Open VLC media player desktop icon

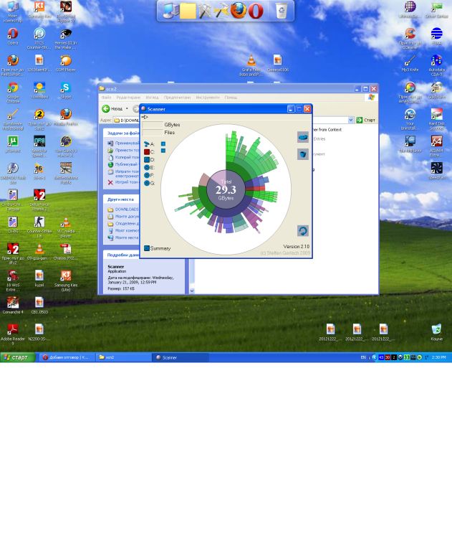pos(251,62)
